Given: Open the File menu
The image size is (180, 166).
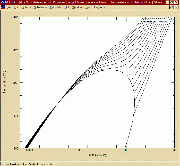Looking at the screenshot, I should tap(8, 7).
